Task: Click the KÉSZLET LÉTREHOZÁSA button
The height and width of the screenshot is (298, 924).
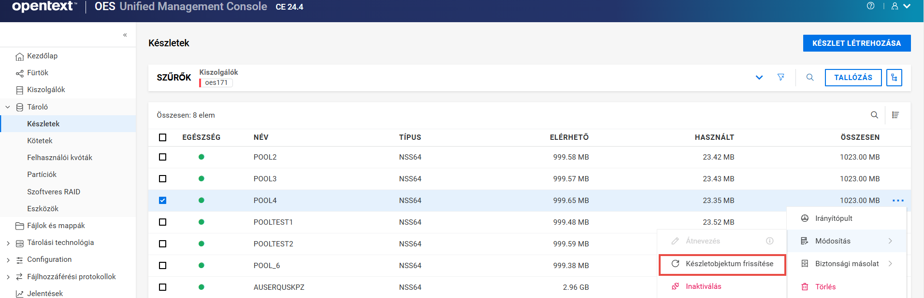Action: (857, 43)
